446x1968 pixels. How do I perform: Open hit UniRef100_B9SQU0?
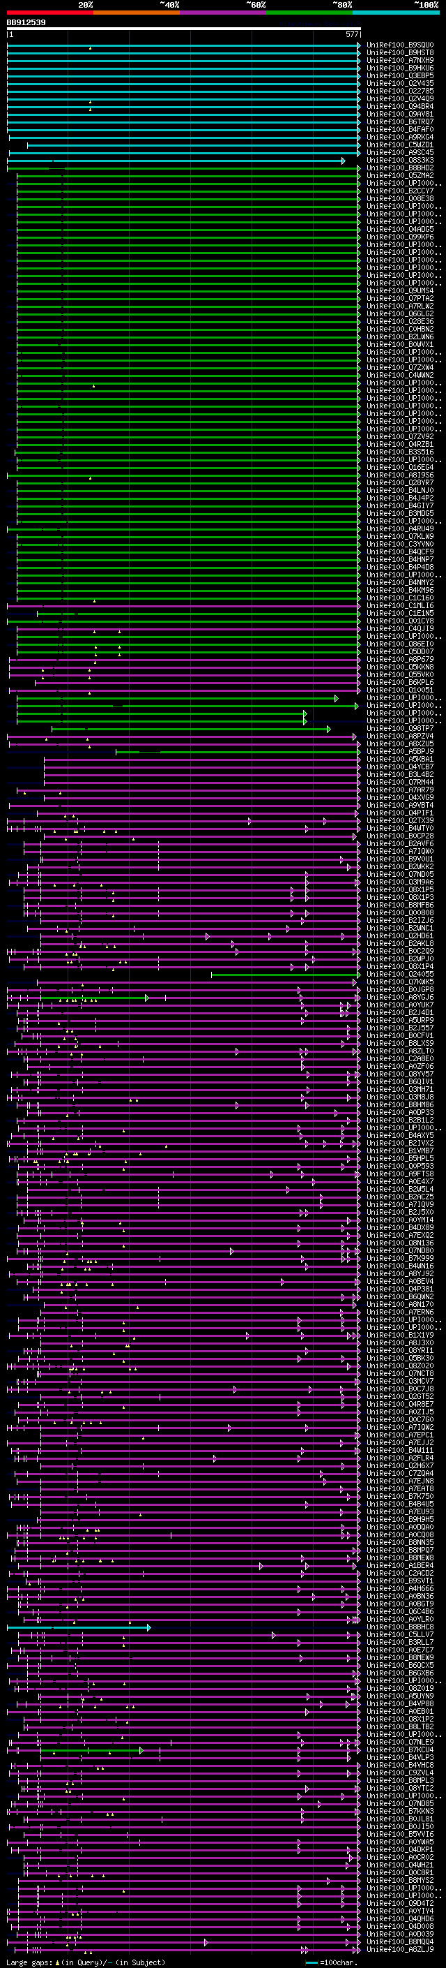400,45
